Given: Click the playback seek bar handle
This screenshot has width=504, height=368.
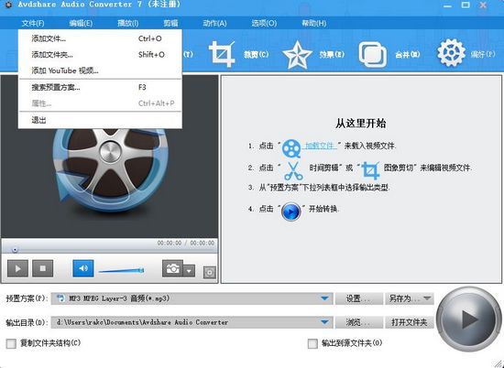Looking at the screenshot, I should (x=15, y=250).
